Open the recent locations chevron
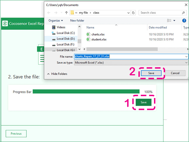This screenshot has width=189, height=142. click(x=61, y=13)
